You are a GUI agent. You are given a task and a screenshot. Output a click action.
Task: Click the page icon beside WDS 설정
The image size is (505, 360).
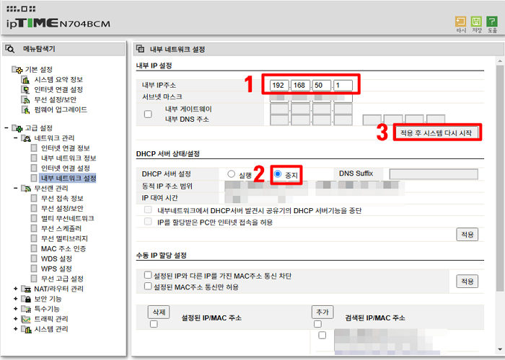pos(34,258)
